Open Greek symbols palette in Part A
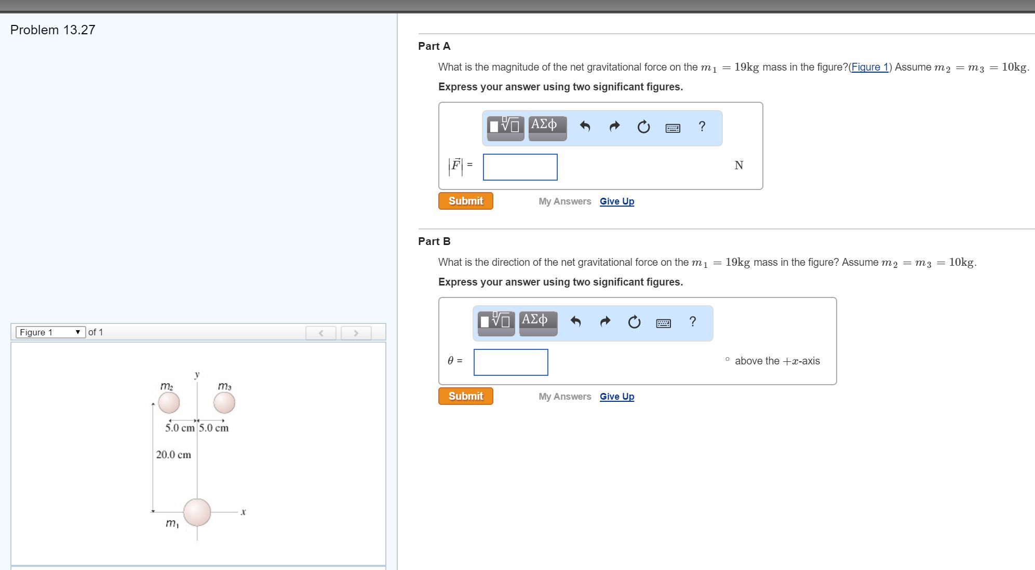 click(547, 128)
